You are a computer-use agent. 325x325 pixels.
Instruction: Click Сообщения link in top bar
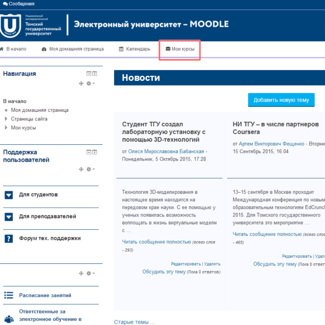tap(22, 4)
